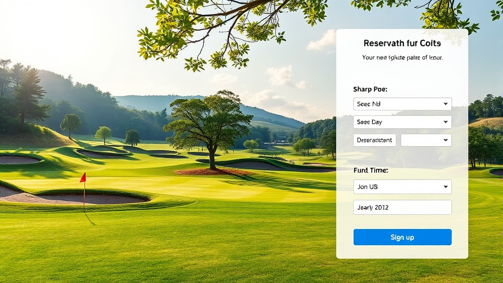The width and height of the screenshot is (503, 283).
Task: Click the "Sharp Poe:" label
Action: point(370,89)
